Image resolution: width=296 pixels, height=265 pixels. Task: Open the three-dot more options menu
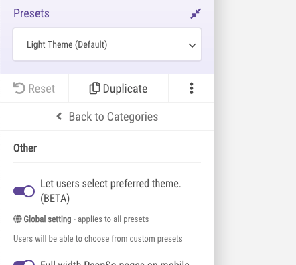(x=192, y=89)
